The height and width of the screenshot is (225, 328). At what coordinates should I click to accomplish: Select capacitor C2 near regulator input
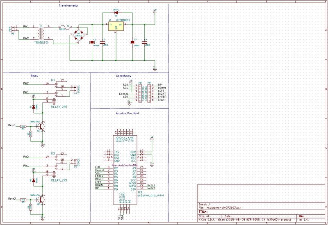pos(102,43)
